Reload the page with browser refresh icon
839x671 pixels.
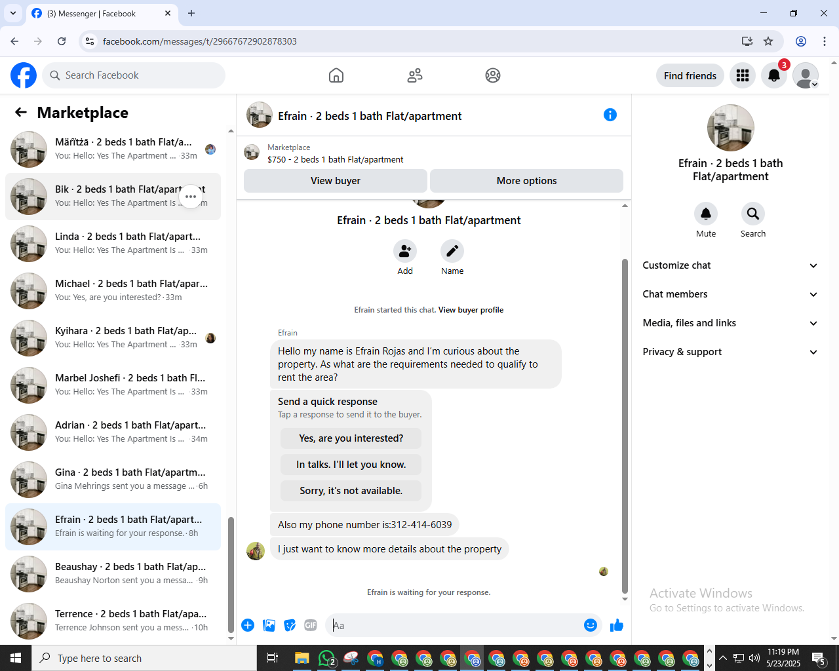tap(62, 41)
